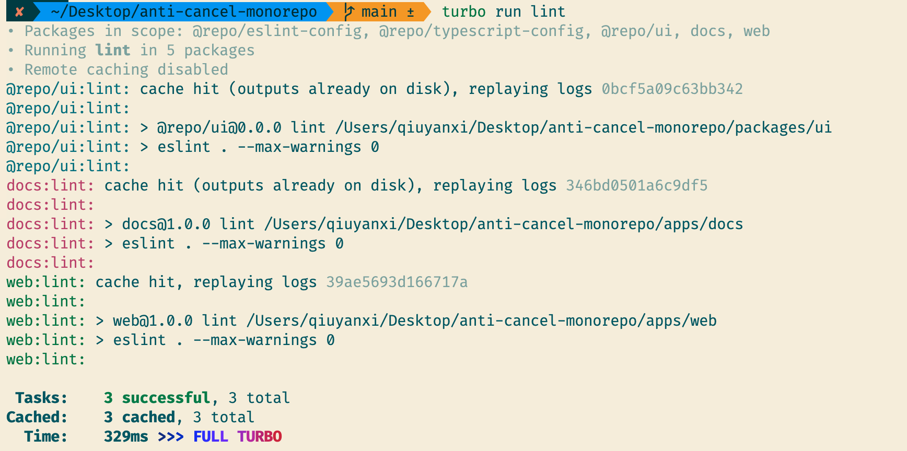Click 'docs:lint: cache hit' line
Screen dimensions: 907x451
[357, 186]
